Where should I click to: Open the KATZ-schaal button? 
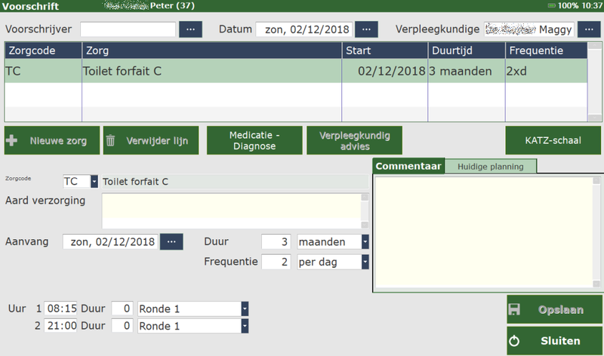click(x=553, y=140)
